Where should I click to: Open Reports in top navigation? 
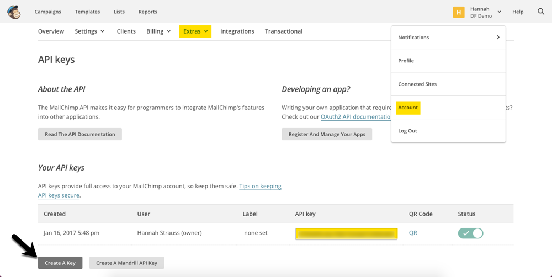coord(147,12)
